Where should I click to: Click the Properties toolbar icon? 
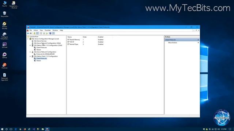[41, 33]
